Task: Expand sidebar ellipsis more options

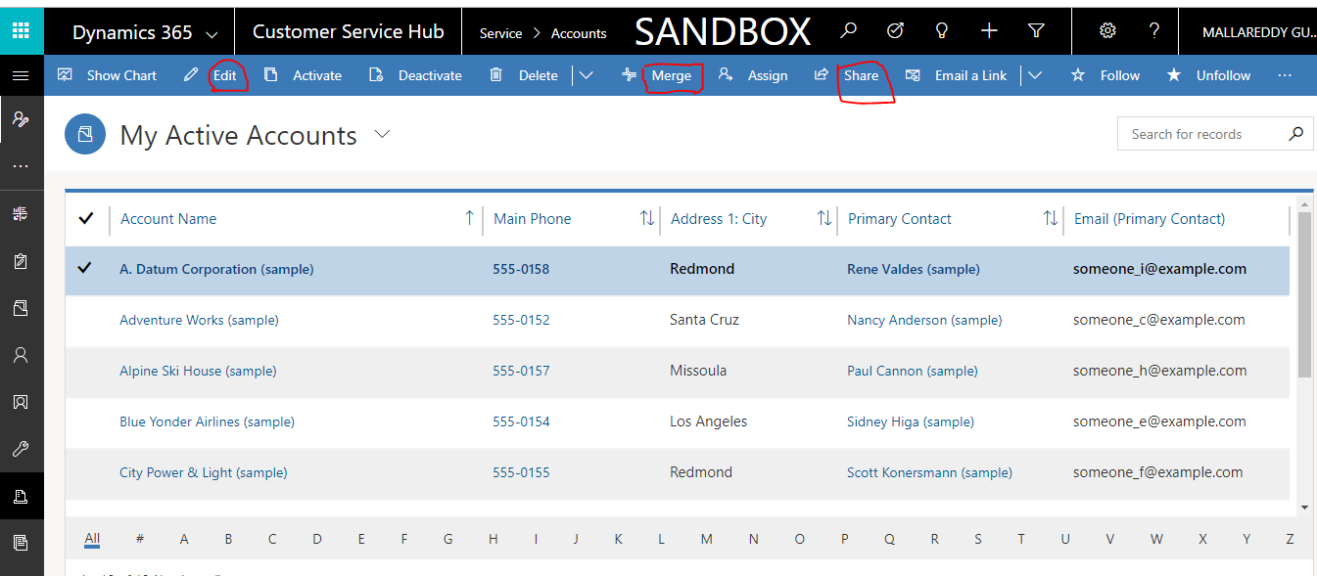Action: click(21, 167)
